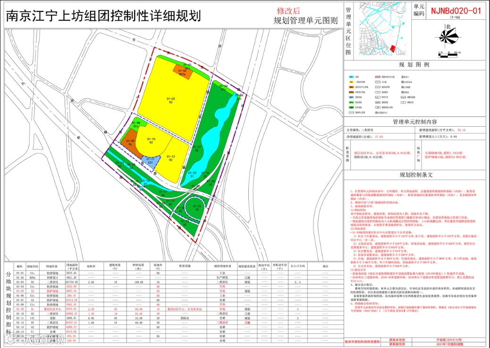Click the 宁政复[2014]12号 footer text
The width and height of the screenshot is (490, 348).
click(x=449, y=340)
